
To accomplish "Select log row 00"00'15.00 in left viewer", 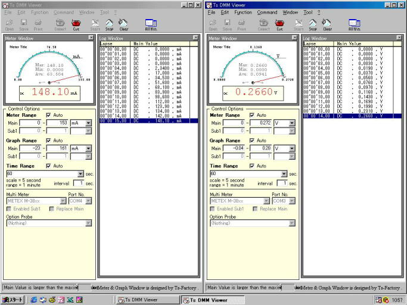I will pyautogui.click(x=149, y=121).
